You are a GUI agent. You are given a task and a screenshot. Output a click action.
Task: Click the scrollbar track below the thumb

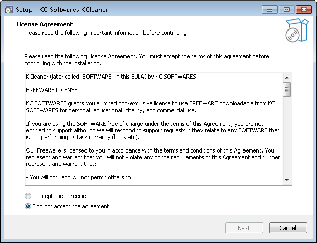[286, 140]
